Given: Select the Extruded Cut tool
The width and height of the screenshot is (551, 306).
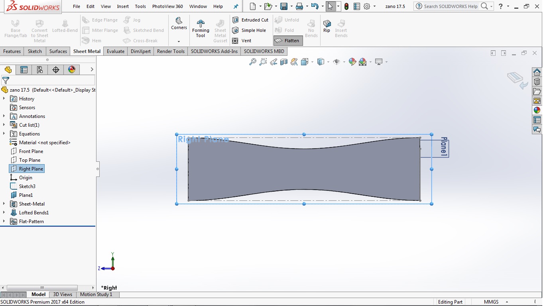Looking at the screenshot, I should click(250, 20).
